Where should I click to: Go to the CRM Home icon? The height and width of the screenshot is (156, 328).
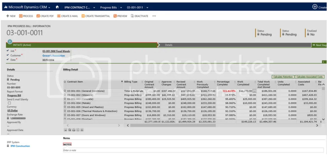click(x=57, y=7)
